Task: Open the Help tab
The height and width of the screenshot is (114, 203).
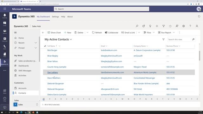Action: coord(63,17)
